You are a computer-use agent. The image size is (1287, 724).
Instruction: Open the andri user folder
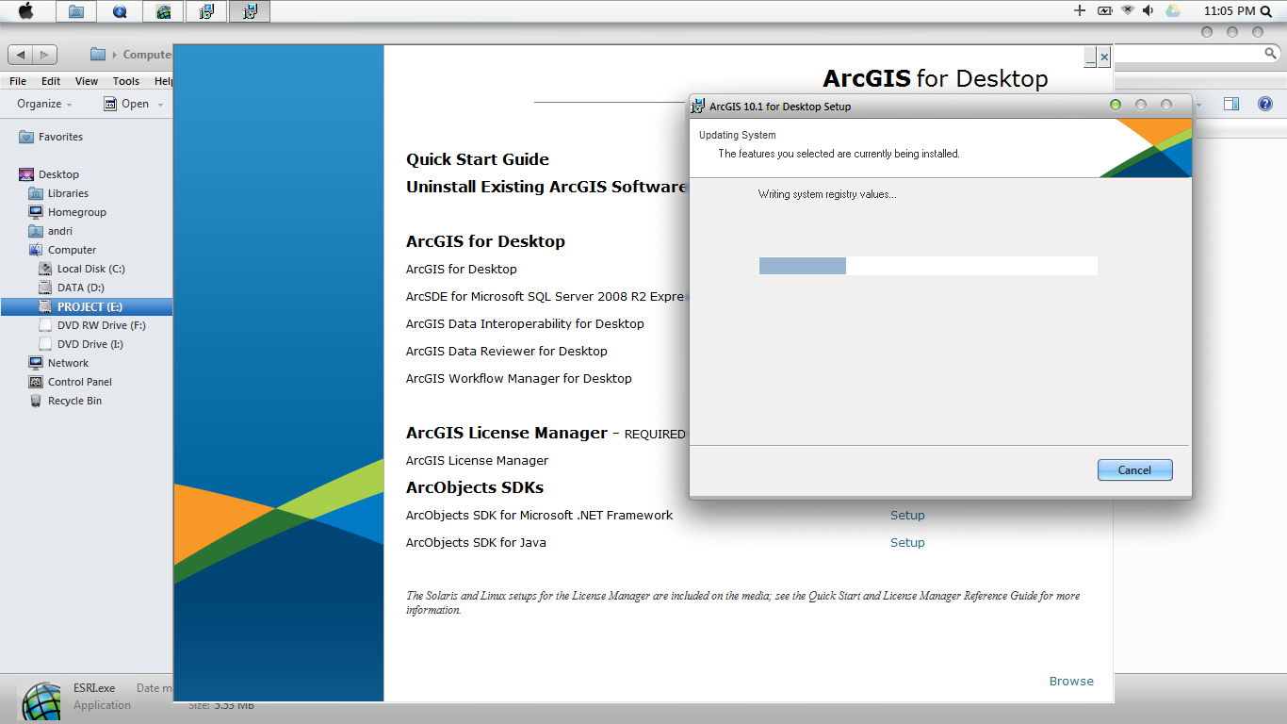(x=59, y=231)
